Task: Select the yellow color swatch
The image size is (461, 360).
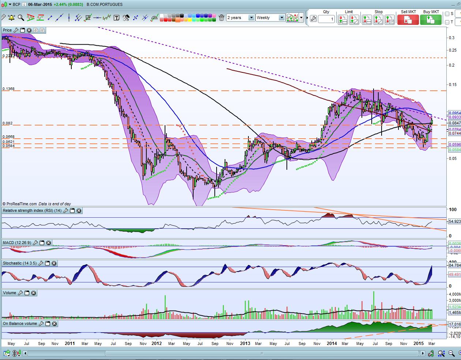Action: coord(190,19)
